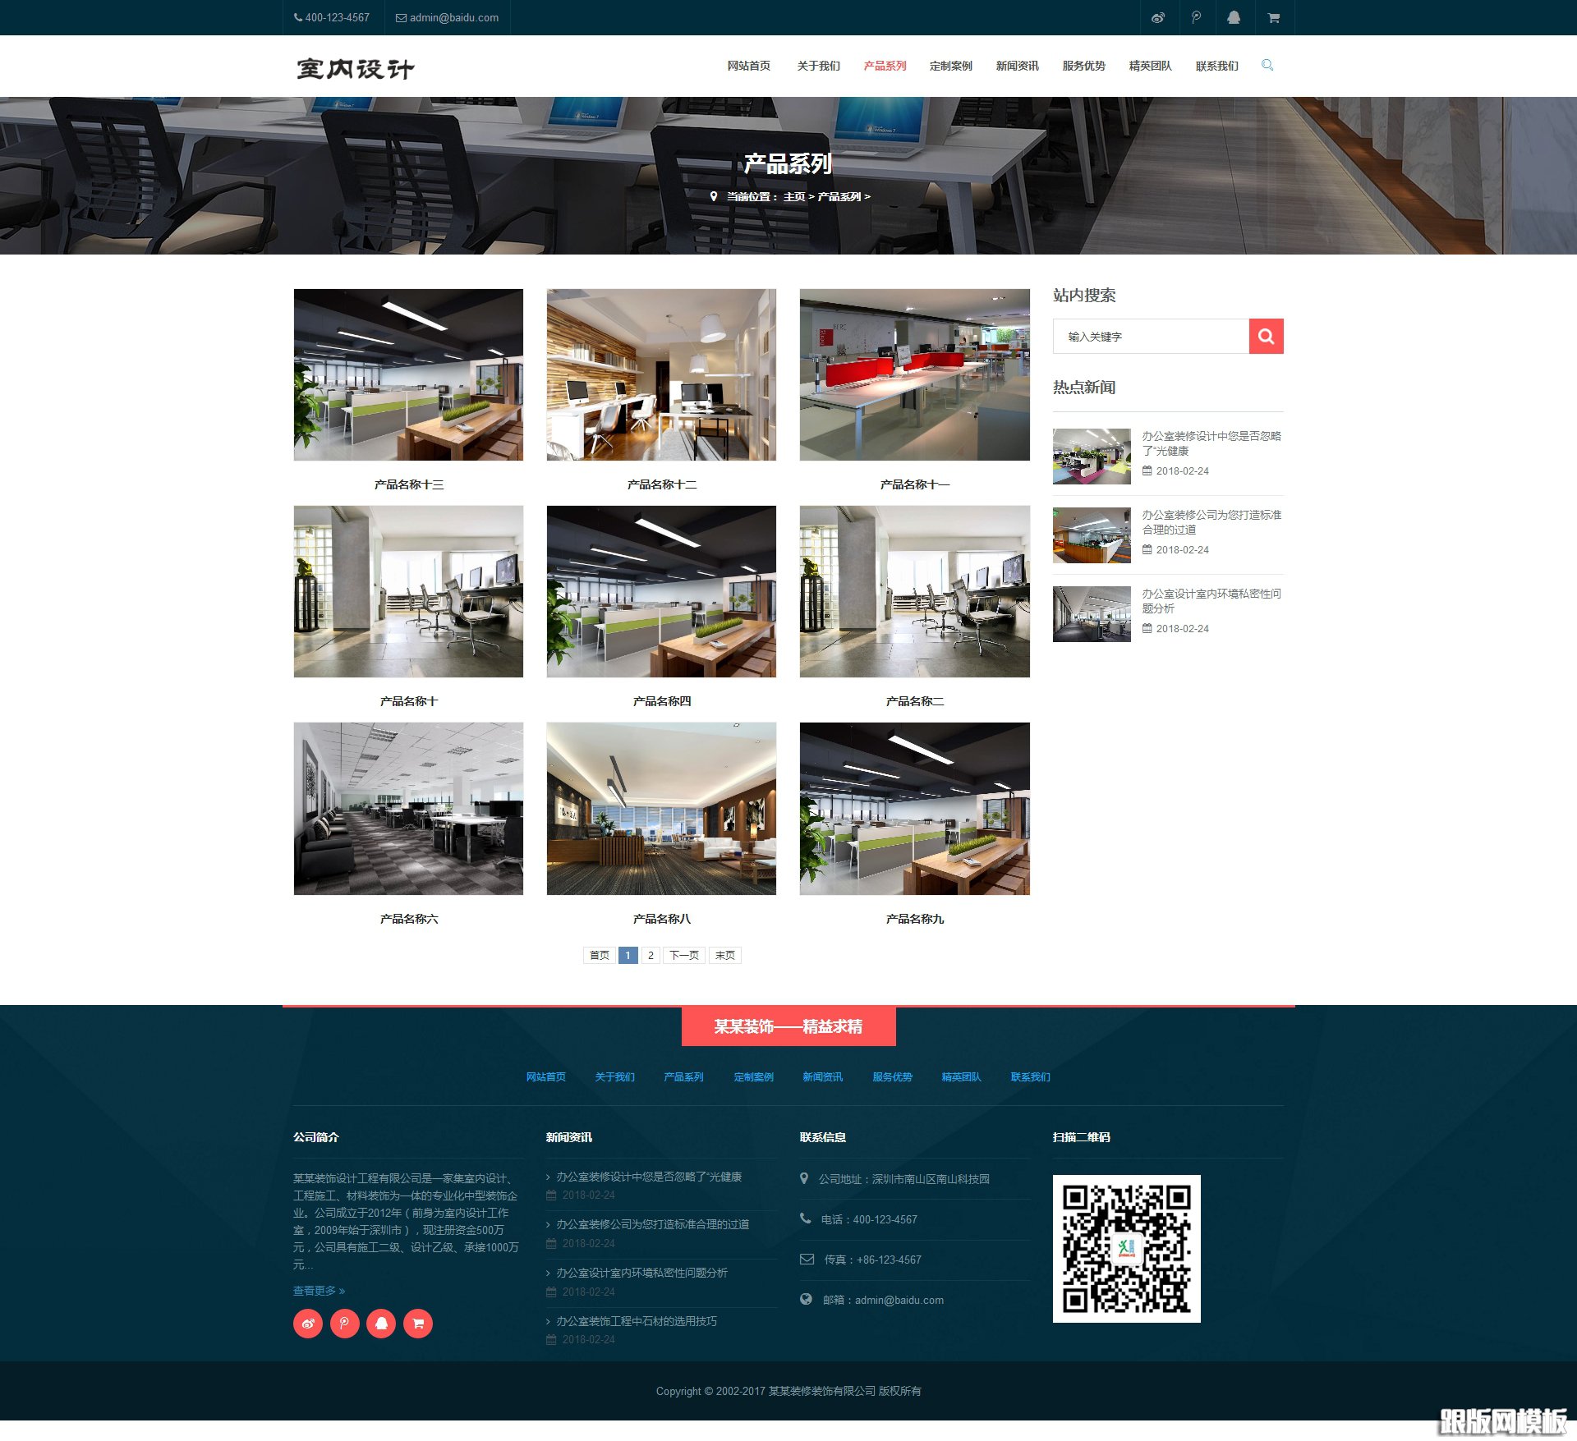Click the Weibo icon in top bar

(x=1158, y=17)
